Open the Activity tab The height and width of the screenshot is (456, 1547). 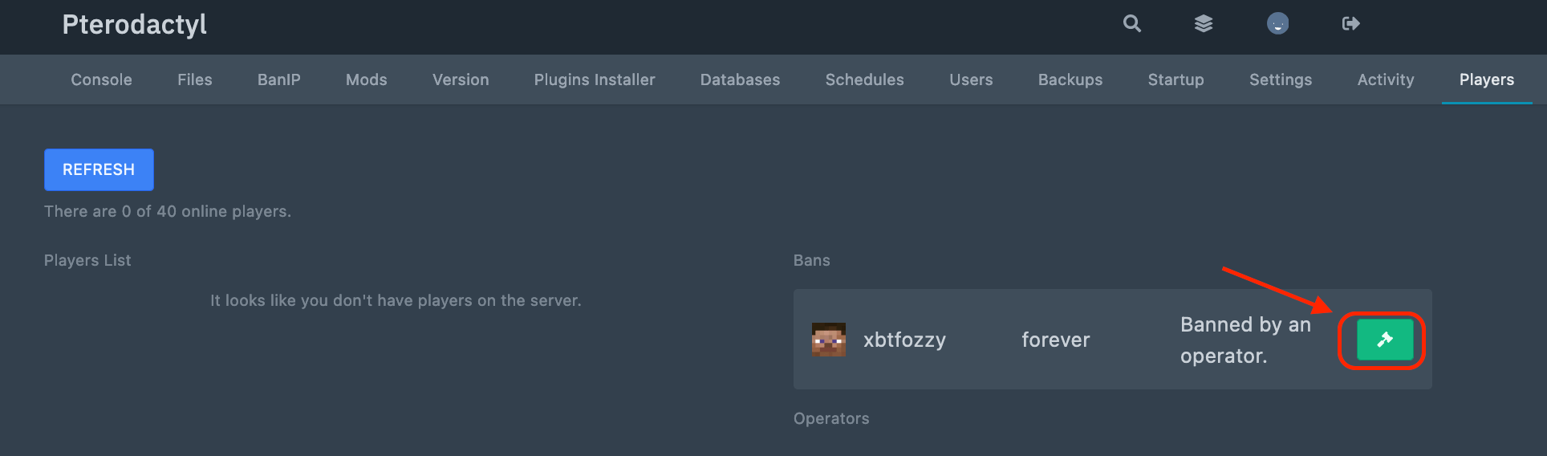point(1386,79)
